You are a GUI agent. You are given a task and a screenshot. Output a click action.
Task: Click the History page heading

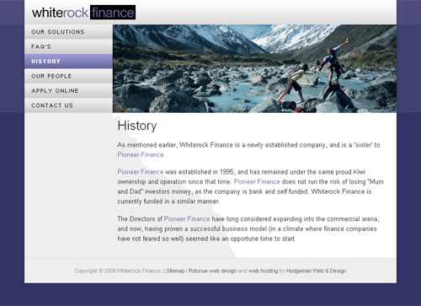pos(137,126)
